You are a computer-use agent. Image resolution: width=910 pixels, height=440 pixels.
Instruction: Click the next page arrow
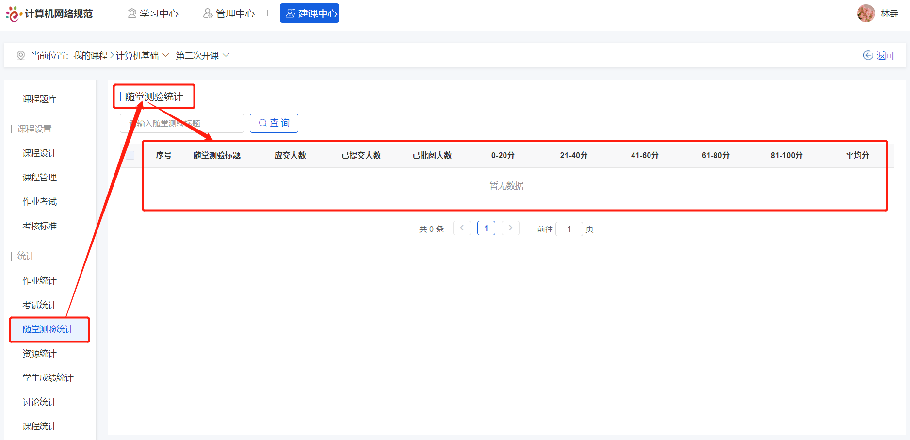(x=510, y=228)
